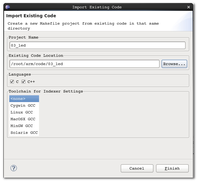Select Cygwin GCC toolchain
The height and width of the screenshot is (181, 197).
click(23, 105)
